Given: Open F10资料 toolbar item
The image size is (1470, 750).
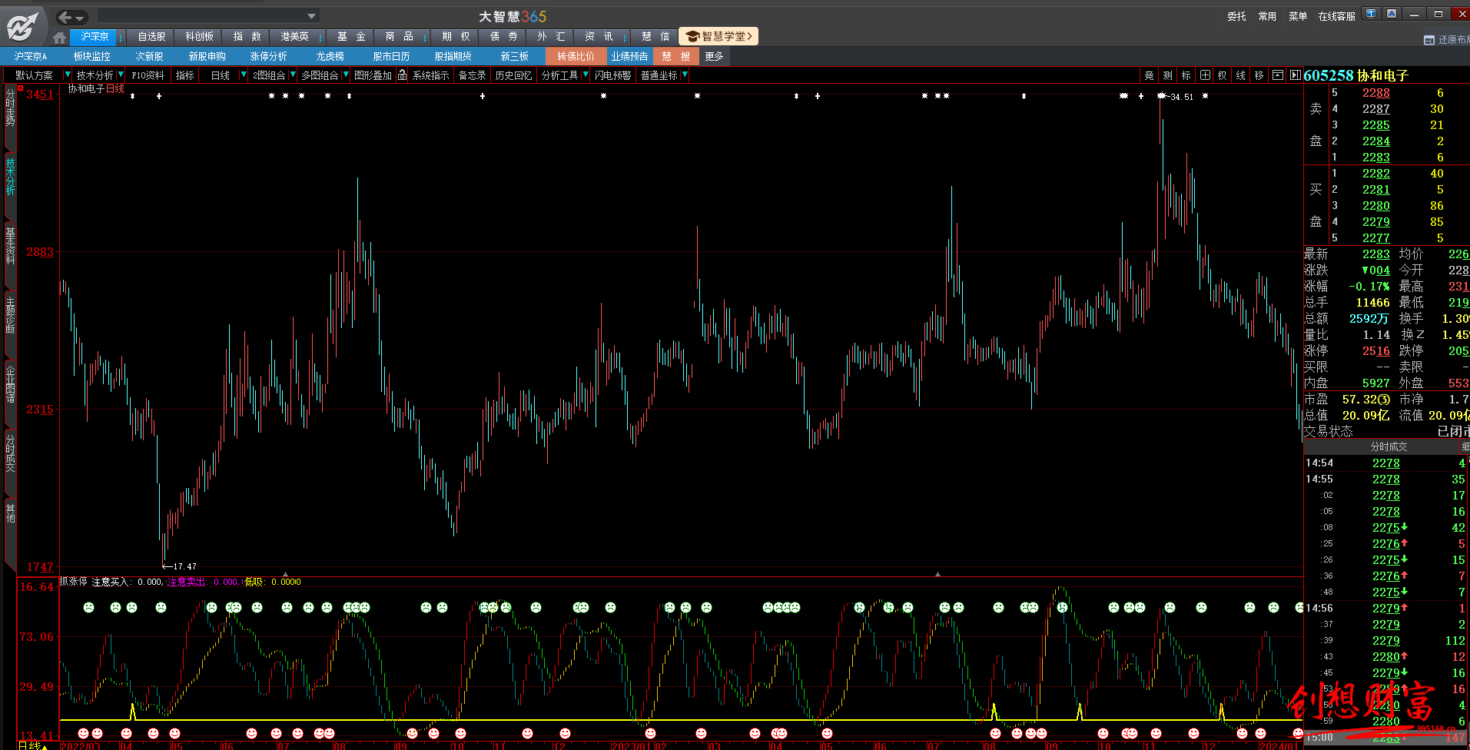Looking at the screenshot, I should coord(148,75).
